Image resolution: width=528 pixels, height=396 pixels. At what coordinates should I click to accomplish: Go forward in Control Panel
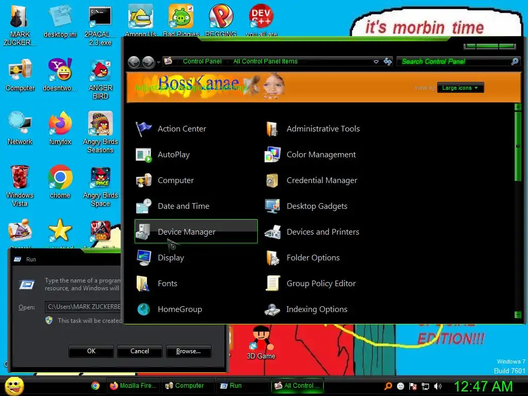tap(148, 62)
